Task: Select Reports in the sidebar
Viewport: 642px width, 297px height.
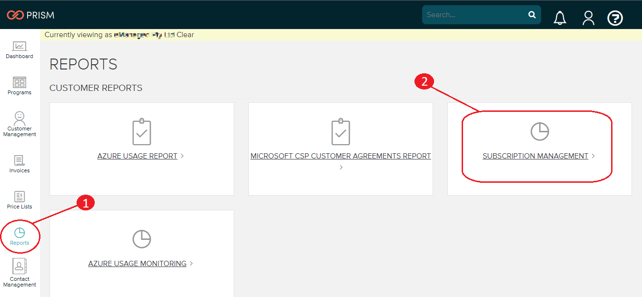Action: click(x=20, y=237)
